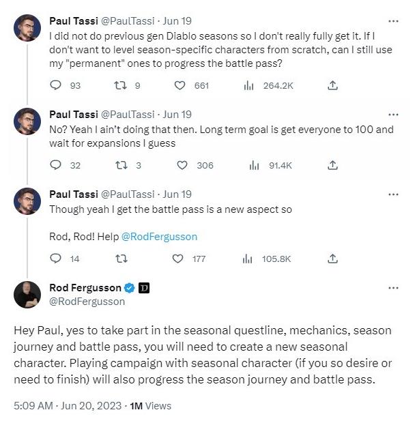Reply to the tweet with 32 replies

(x=56, y=165)
